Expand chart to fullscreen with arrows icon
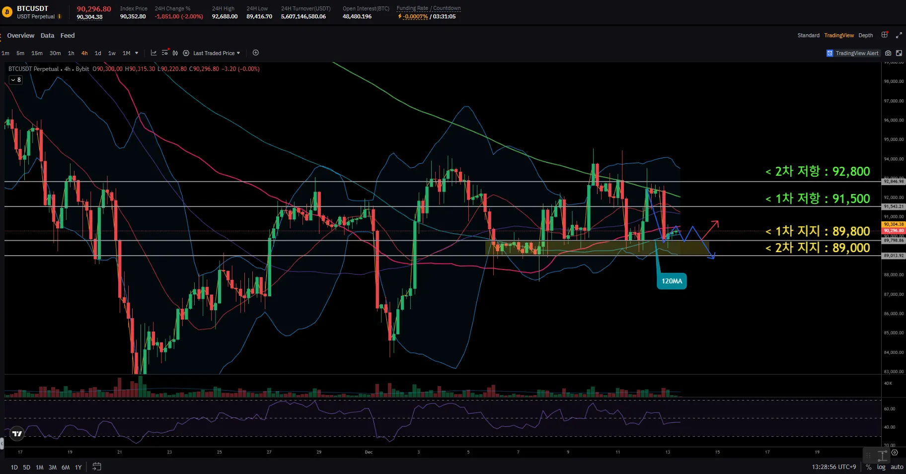 click(899, 35)
